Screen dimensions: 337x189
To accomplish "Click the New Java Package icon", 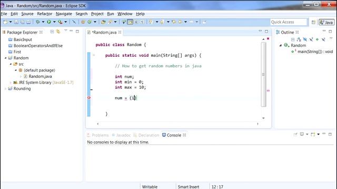I will point(83,22).
